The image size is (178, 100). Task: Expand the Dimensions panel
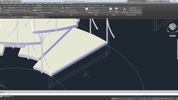[x=41, y=15]
